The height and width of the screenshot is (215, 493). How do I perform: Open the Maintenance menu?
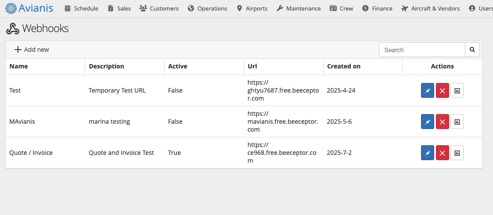tap(299, 8)
